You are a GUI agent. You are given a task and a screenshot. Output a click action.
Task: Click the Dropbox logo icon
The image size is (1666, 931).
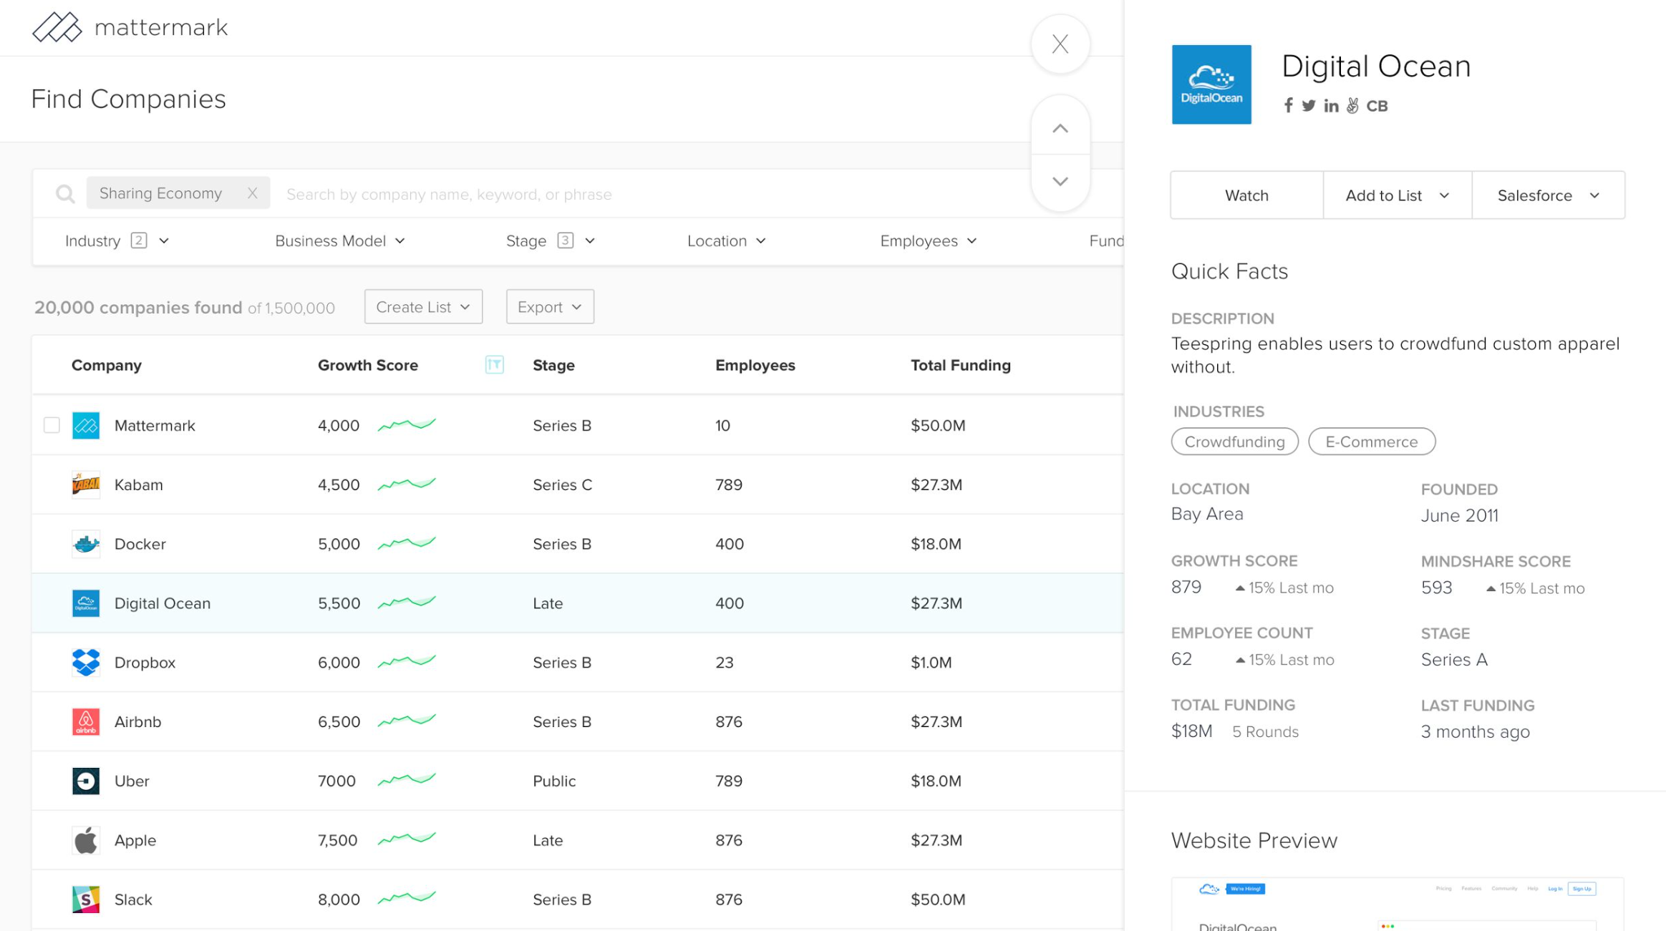(x=86, y=662)
